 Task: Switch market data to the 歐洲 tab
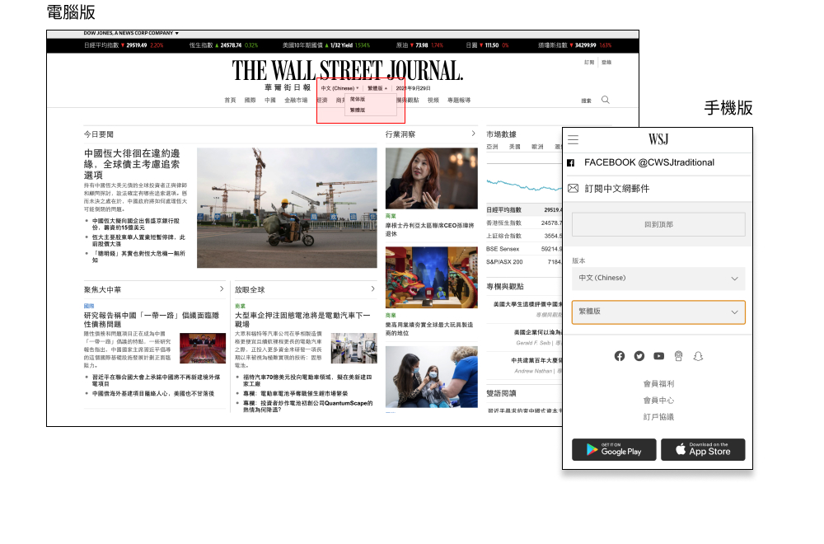537,148
